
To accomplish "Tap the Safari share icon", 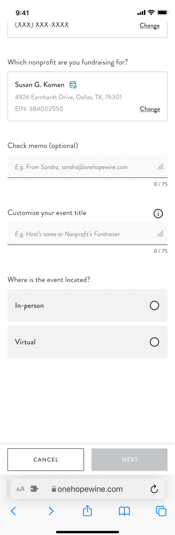I will click(87, 511).
